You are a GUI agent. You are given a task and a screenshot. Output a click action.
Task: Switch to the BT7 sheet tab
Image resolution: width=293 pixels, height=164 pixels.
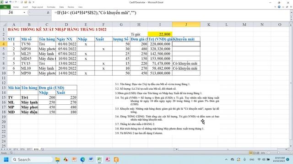[29, 149]
